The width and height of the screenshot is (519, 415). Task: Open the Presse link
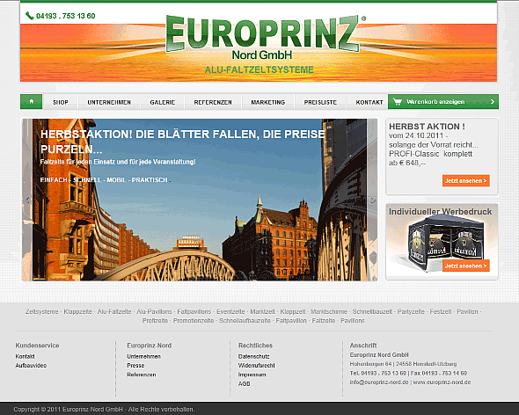coord(135,366)
